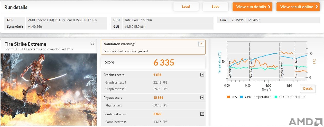Select Combined test value 13.15 FPS
Viewport: 324px width, 127px height.
160,122
